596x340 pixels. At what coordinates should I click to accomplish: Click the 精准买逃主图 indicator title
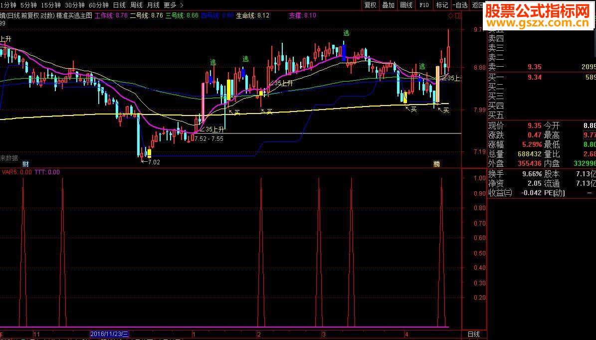(x=74, y=15)
